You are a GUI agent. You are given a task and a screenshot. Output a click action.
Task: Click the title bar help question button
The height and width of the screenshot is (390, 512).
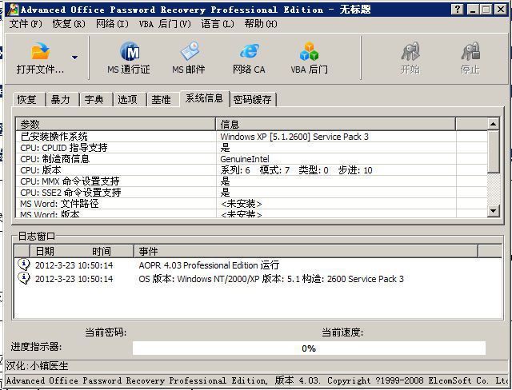458,10
